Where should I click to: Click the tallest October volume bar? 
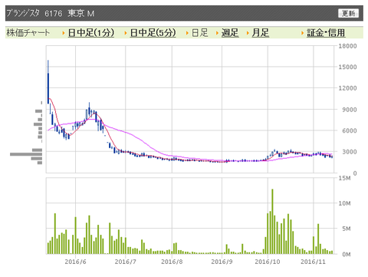pyautogui.click(x=272, y=222)
